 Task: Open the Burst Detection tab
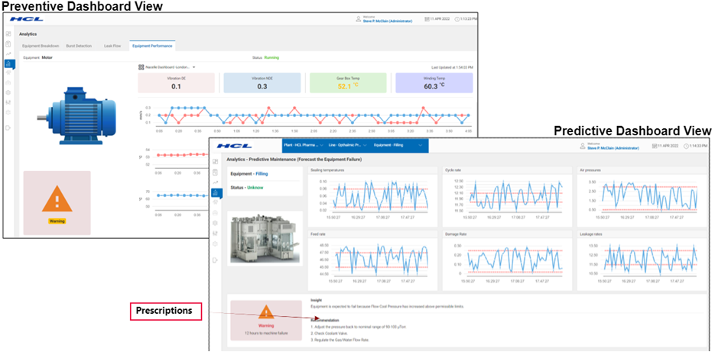[80, 45]
